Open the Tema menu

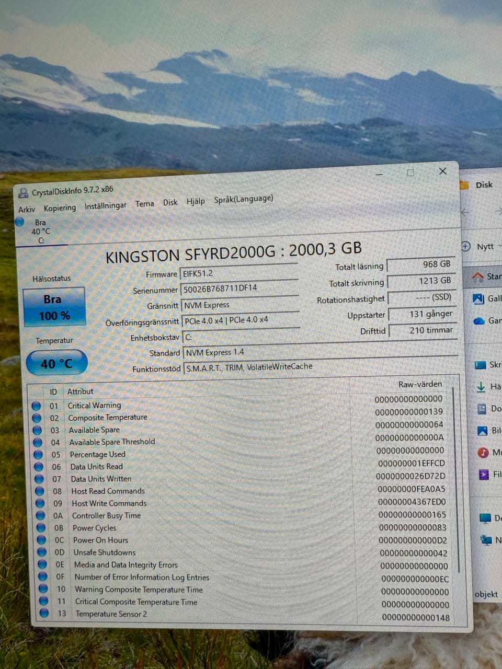tap(144, 203)
